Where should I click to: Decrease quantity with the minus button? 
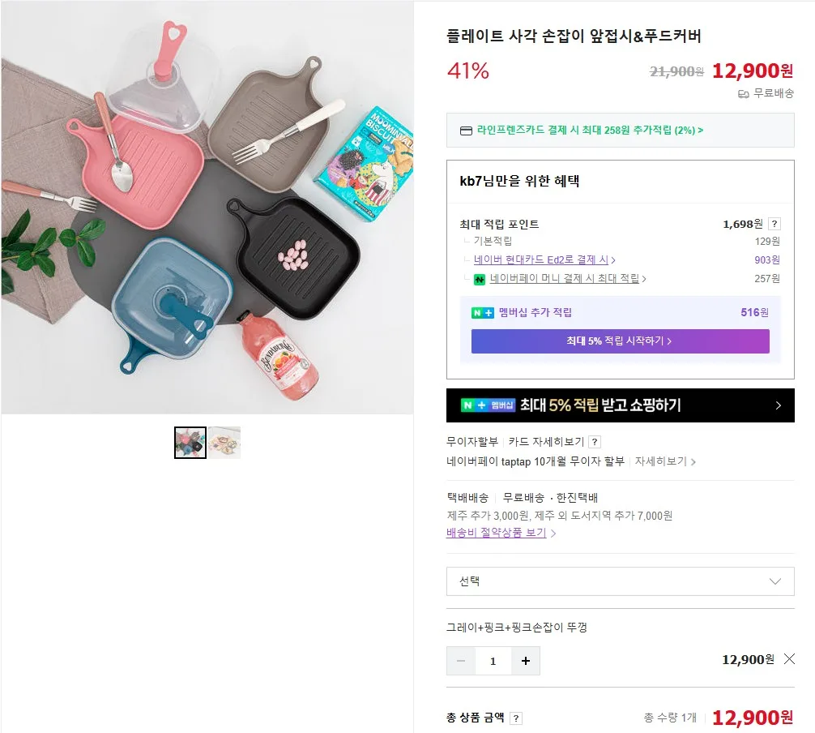tap(460, 661)
